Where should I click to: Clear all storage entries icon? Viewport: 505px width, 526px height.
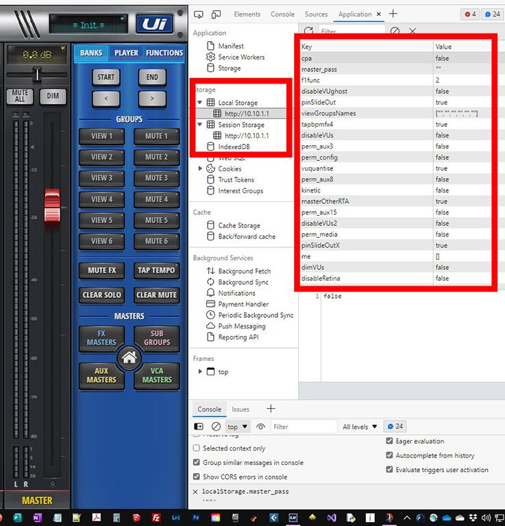(395, 32)
